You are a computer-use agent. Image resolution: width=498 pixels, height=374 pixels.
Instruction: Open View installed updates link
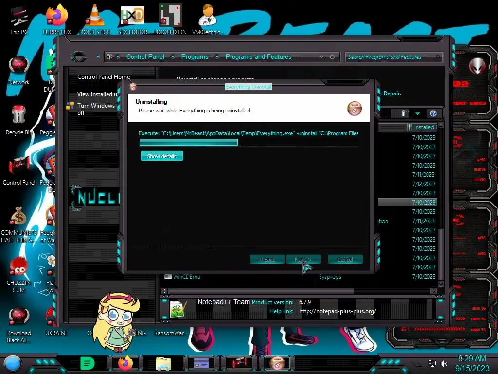97,94
